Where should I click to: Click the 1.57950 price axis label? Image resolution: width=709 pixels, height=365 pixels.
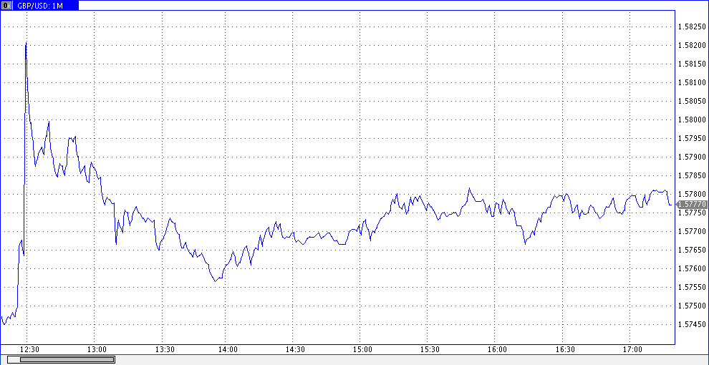[691, 138]
